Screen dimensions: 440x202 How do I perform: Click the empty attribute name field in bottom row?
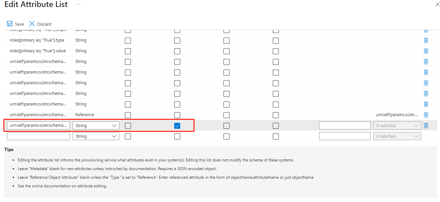coord(39,136)
